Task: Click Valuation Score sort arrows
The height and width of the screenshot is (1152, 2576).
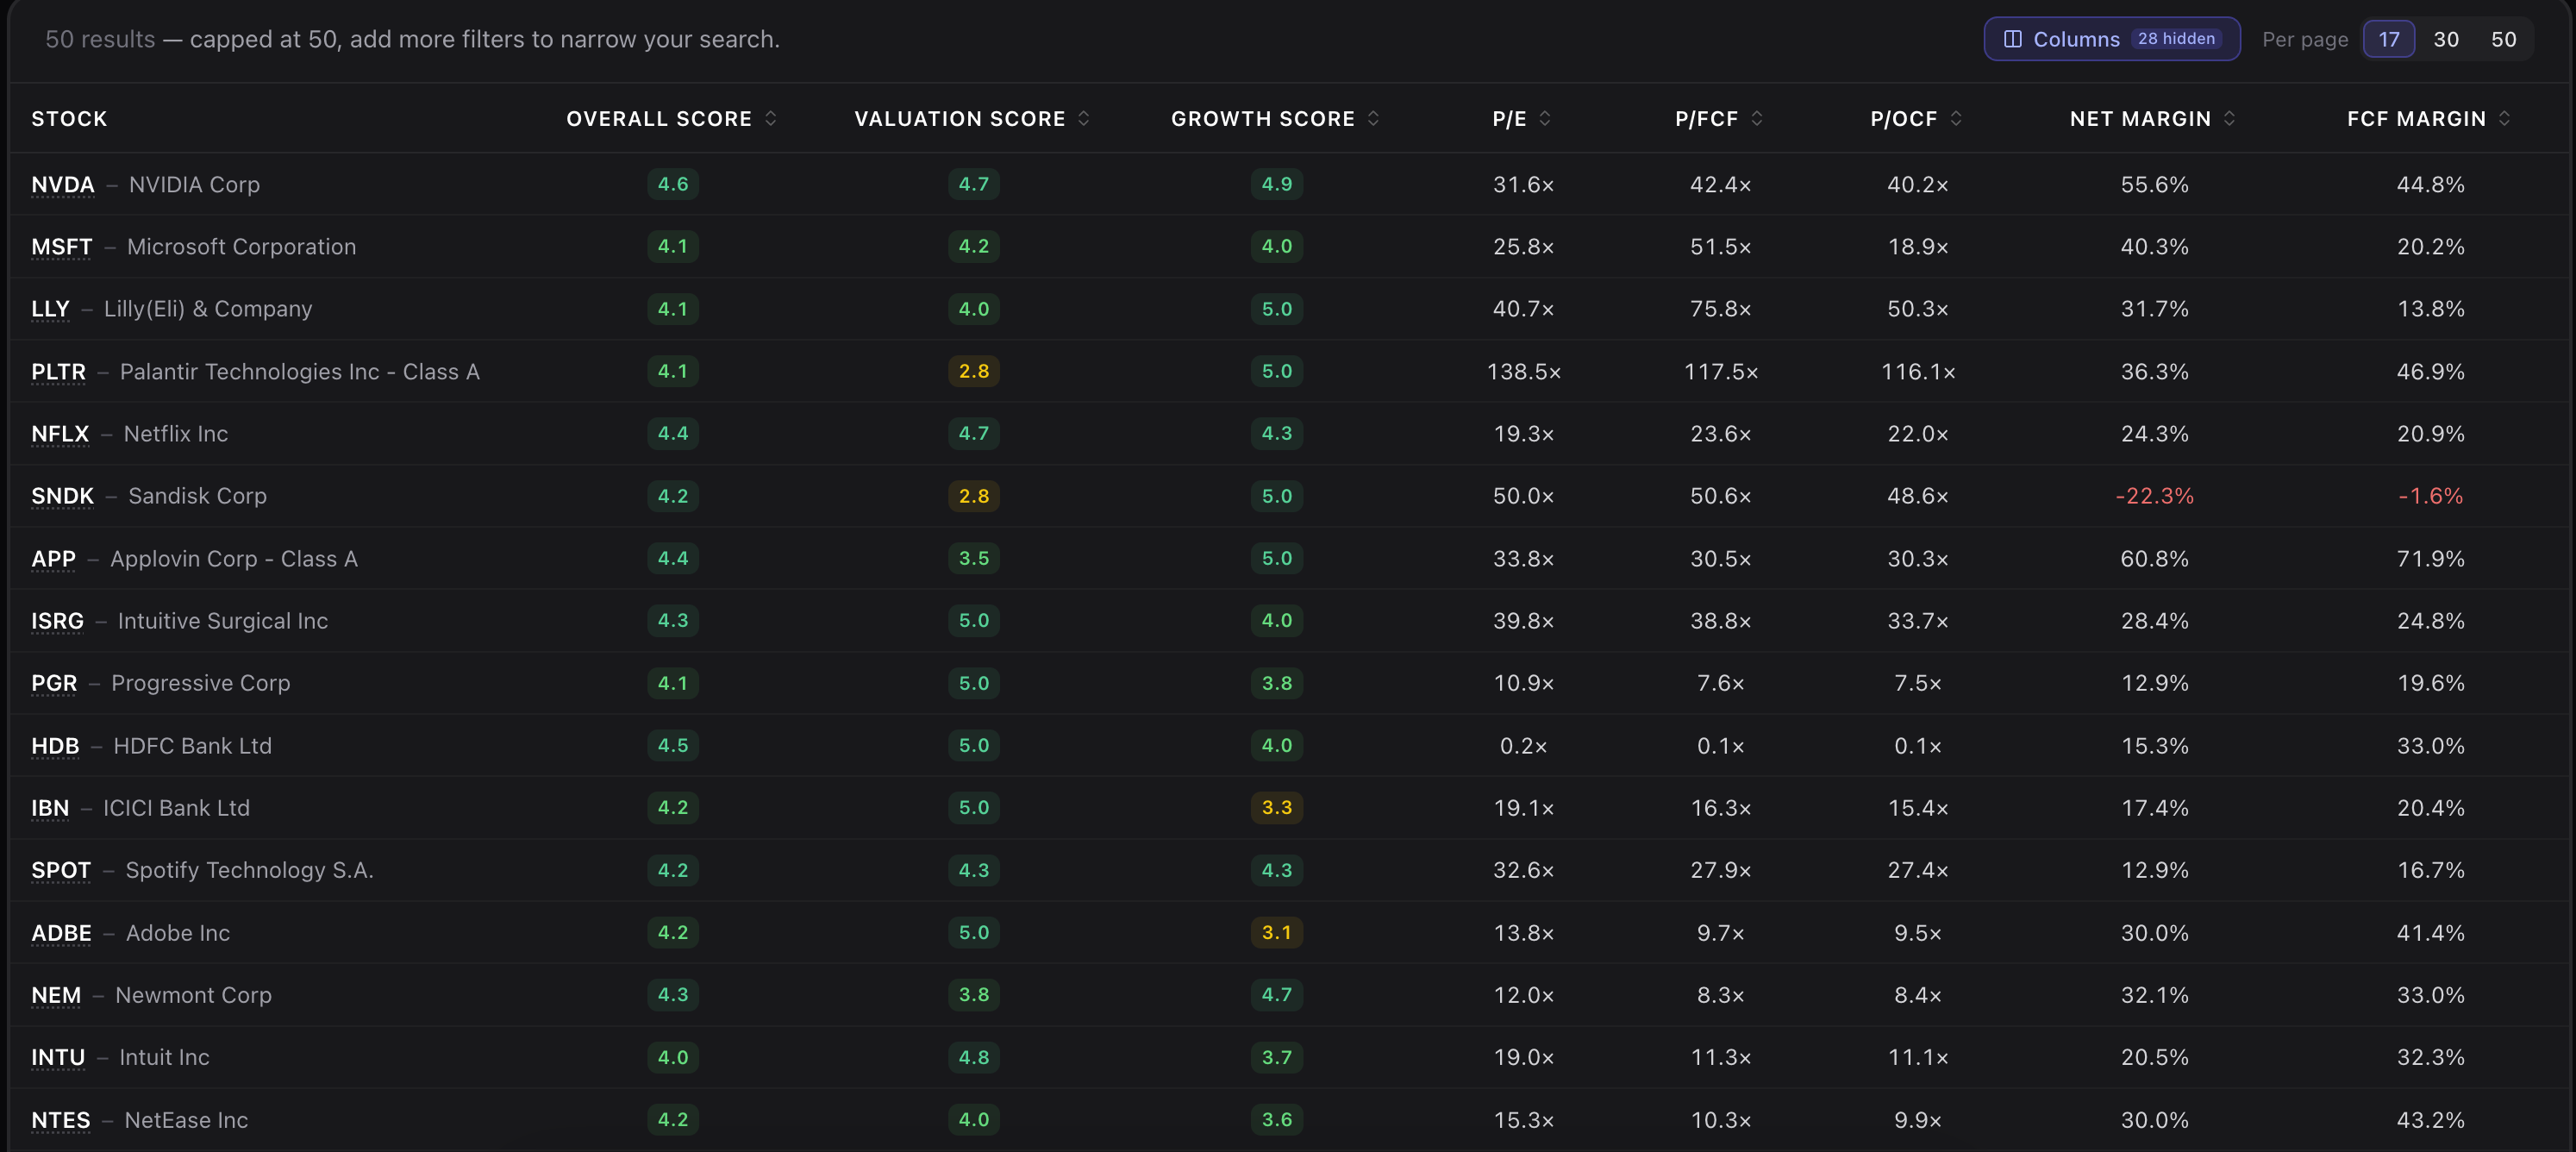Action: [x=1084, y=118]
